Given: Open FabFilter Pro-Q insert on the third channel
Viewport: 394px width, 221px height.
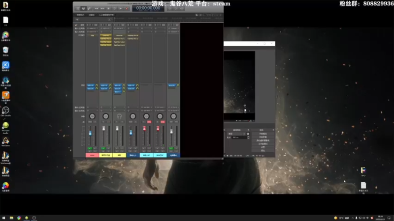Looking at the screenshot, I should click(119, 45).
